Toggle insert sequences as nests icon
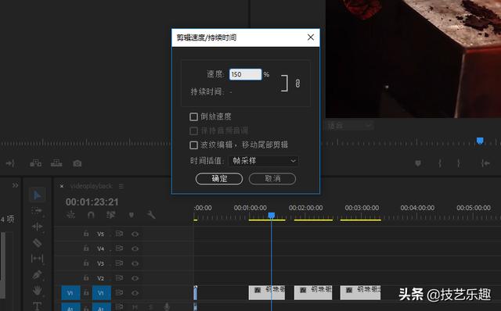Screen dimensions: 501x311 pyautogui.click(x=70, y=215)
